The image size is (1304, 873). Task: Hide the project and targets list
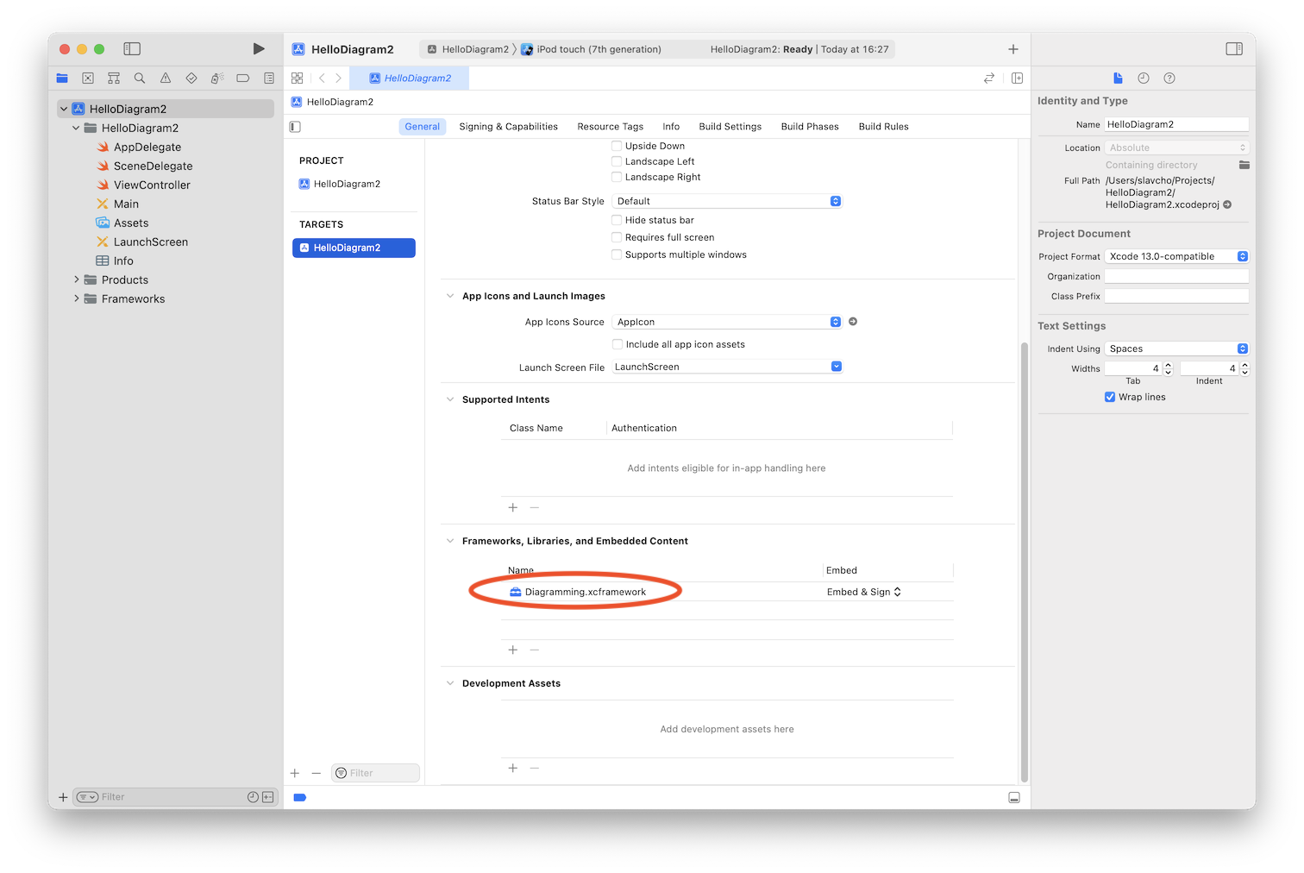point(295,127)
